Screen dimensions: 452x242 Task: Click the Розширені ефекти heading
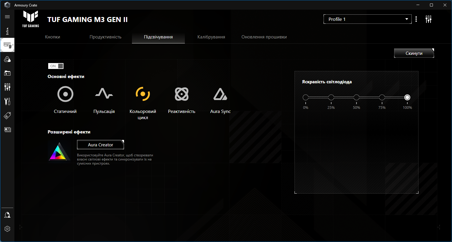tap(69, 132)
